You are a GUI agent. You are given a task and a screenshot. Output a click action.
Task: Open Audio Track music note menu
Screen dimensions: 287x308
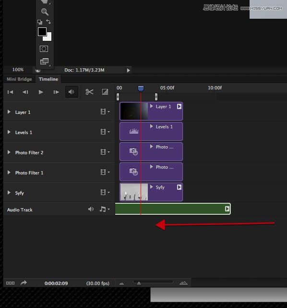[105, 209]
